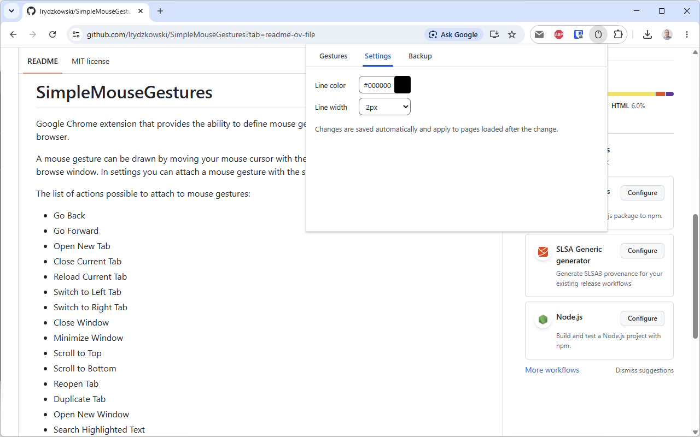700x437 pixels.
Task: Open the mail envelope extension
Action: [539, 34]
